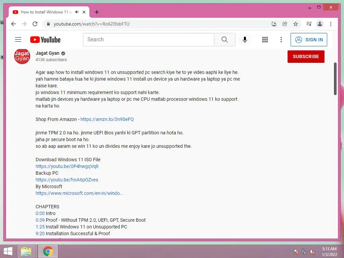
Task: Jump to 1:25 Install Windows 11 chapter
Action: coord(40,227)
